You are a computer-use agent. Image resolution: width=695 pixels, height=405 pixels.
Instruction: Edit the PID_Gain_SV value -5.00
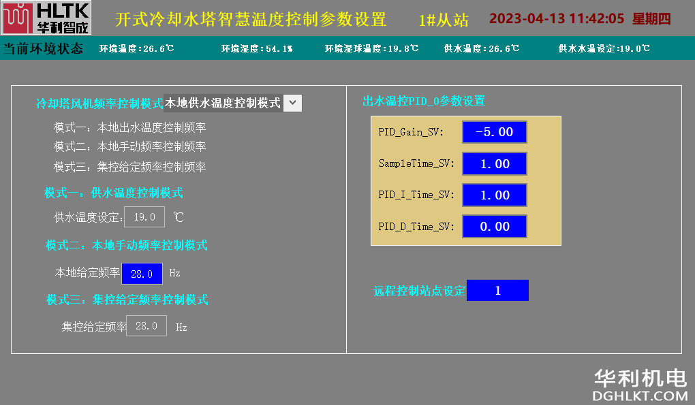494,132
